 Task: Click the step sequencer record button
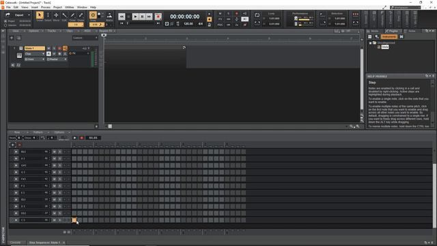pyautogui.click(x=82, y=138)
